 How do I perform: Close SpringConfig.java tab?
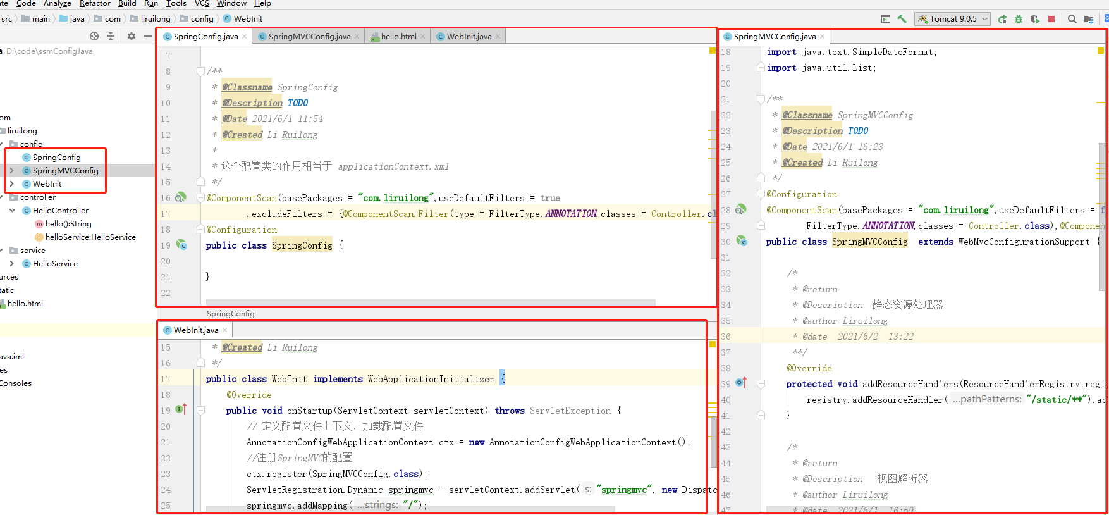pyautogui.click(x=244, y=37)
